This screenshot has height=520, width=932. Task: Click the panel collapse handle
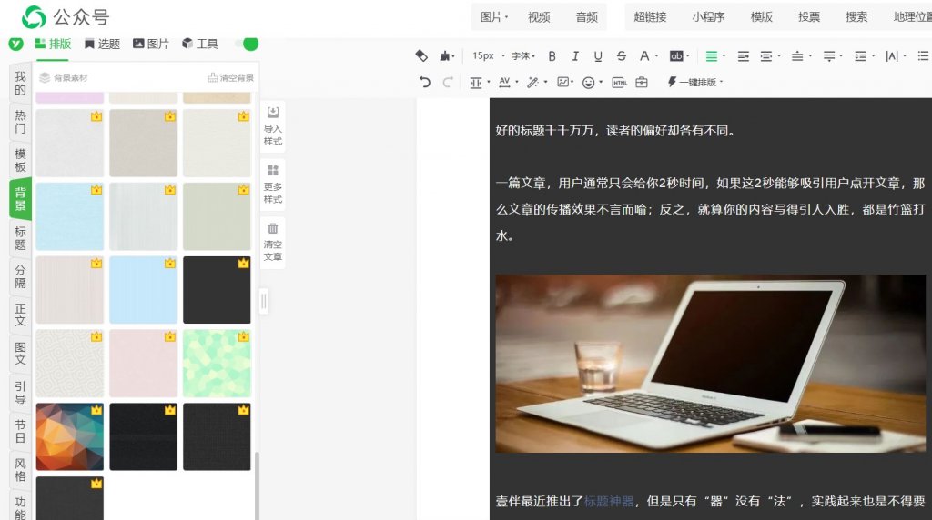[x=263, y=302]
